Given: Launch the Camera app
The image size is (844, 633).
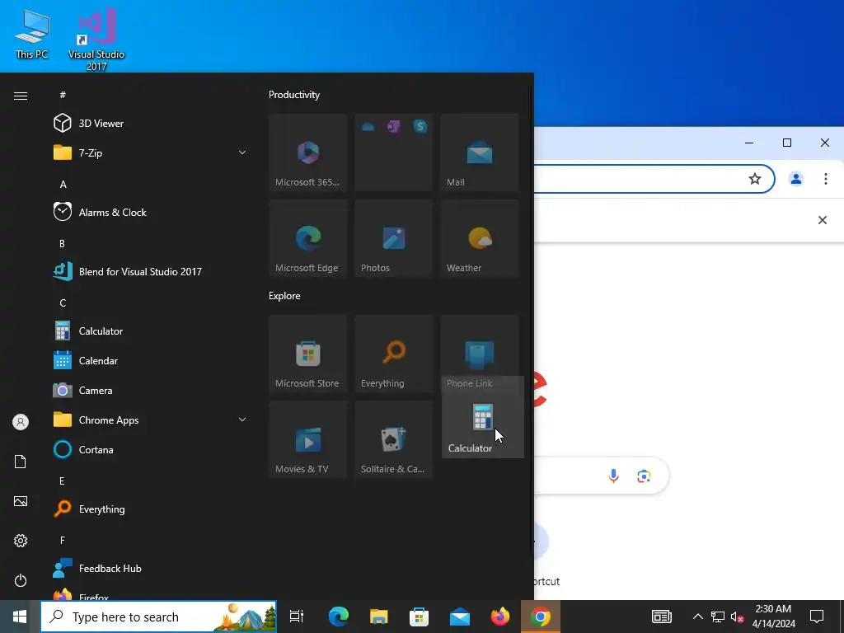Looking at the screenshot, I should [151, 390].
